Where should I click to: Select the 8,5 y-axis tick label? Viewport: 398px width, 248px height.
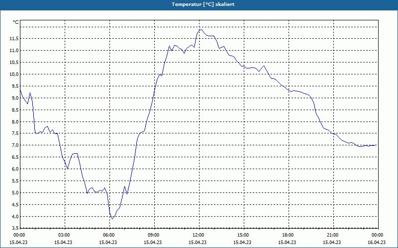pos(15,110)
